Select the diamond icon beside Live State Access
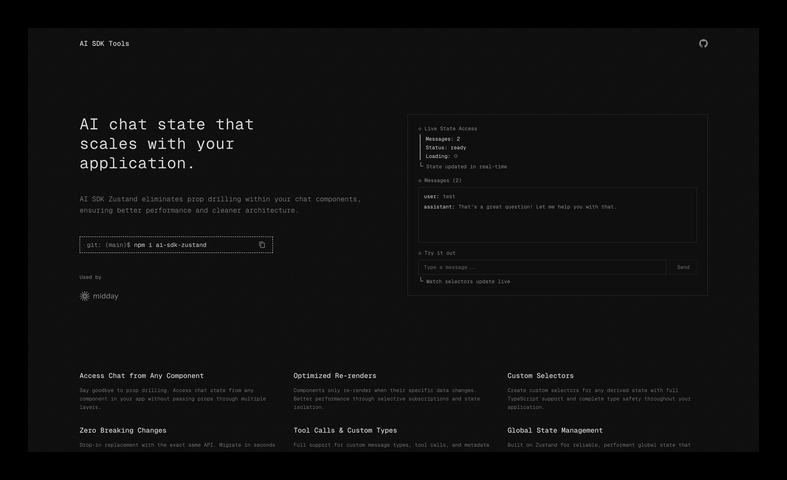Screen dimensions: 787x480 coord(420,128)
